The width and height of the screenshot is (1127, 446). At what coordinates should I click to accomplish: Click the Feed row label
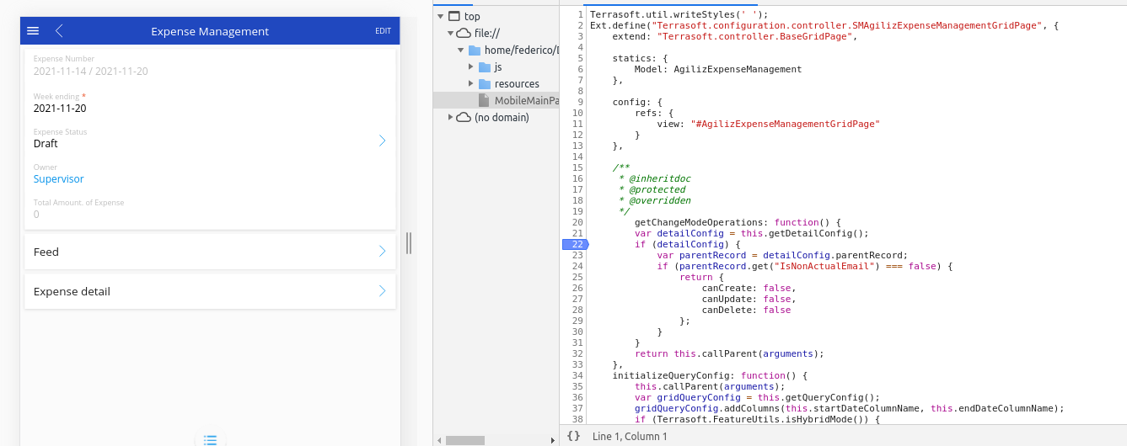pos(46,252)
